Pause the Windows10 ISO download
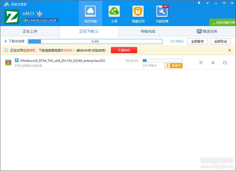Image resolution: width=236 pixels, height=171 pixels. click(201, 63)
